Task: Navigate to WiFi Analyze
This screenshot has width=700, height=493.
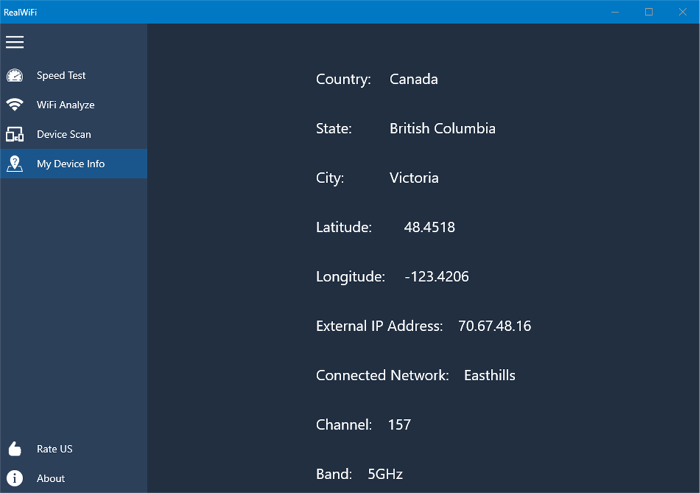Action: click(x=66, y=105)
